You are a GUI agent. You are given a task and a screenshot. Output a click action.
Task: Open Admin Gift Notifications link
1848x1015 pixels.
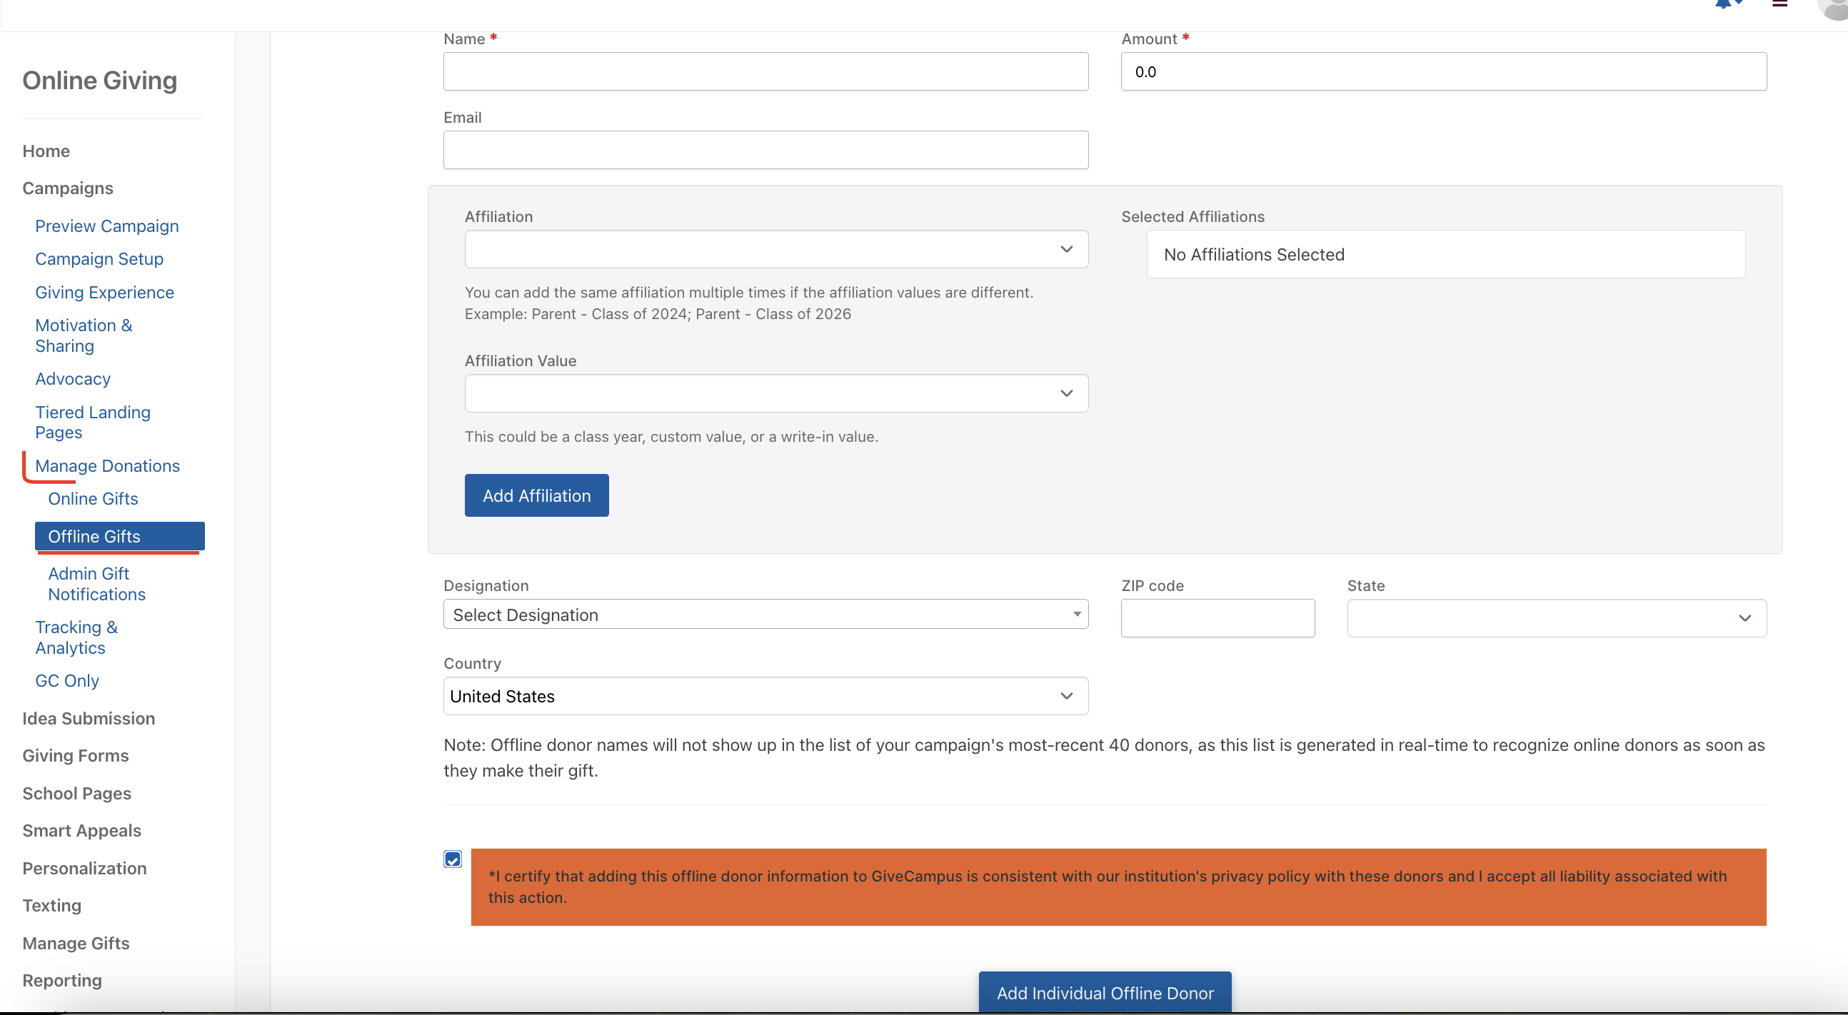point(96,584)
